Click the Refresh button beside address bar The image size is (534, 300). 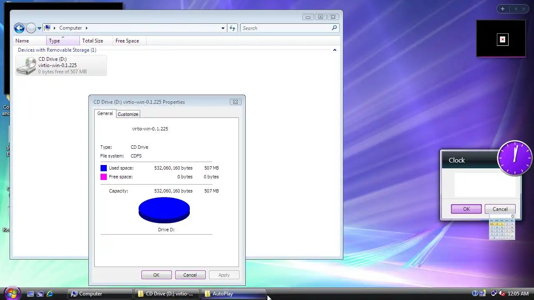(233, 28)
